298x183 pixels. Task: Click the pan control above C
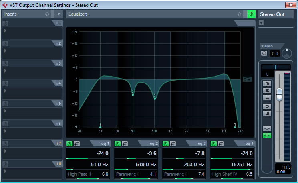click(276, 67)
